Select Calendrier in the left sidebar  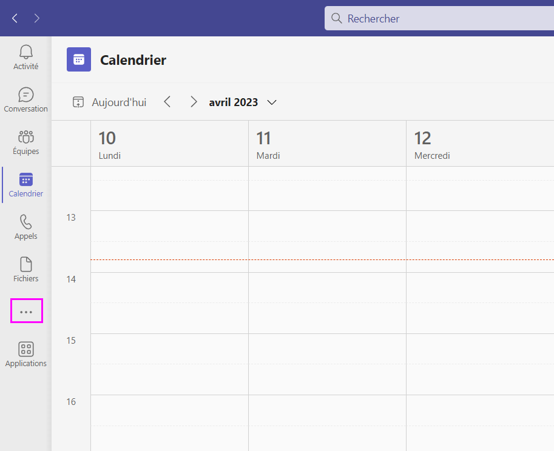pos(26,185)
